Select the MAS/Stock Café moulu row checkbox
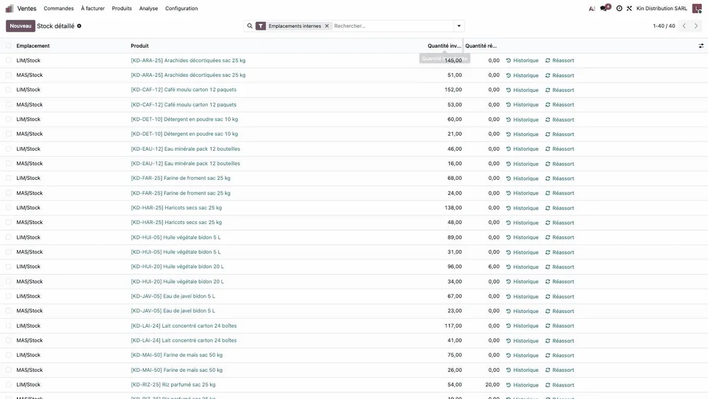 pyautogui.click(x=8, y=104)
